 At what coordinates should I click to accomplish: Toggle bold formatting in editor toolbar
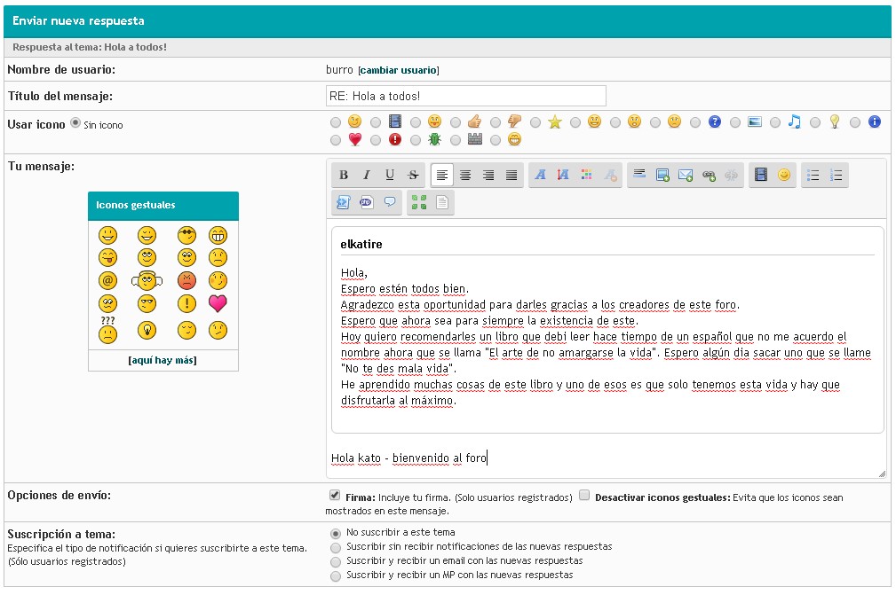click(x=344, y=176)
